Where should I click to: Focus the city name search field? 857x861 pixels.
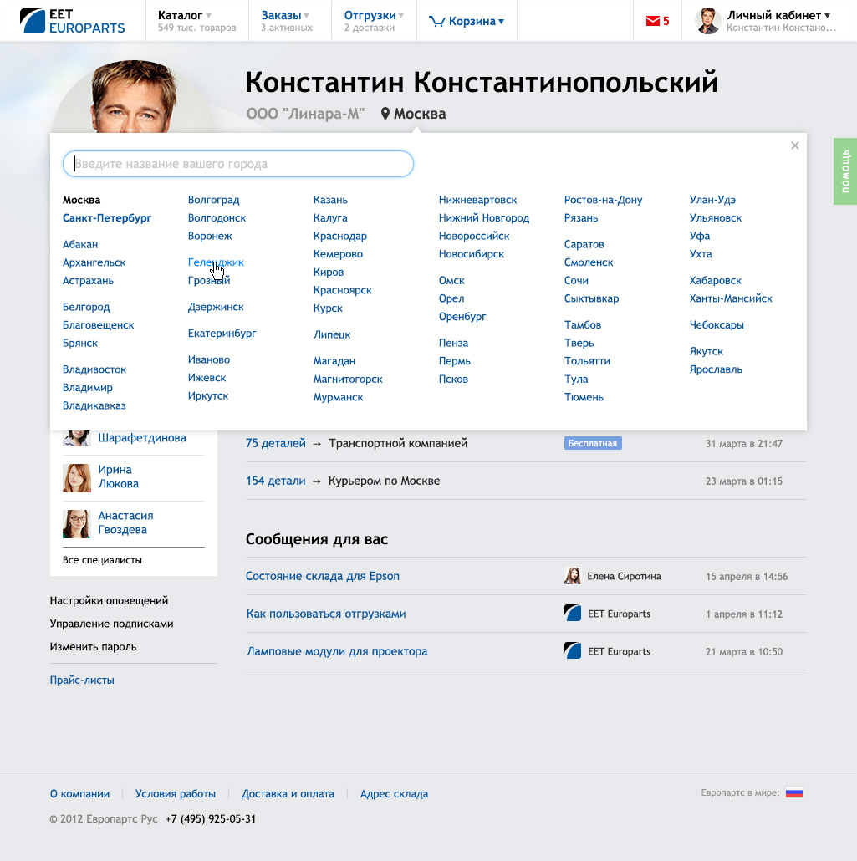pos(238,164)
